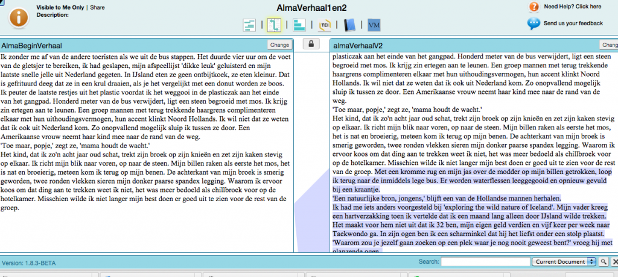Screen dimensions: 618x277
Task: Click Change for almaVerhaalV2 witness
Action: coord(608,45)
